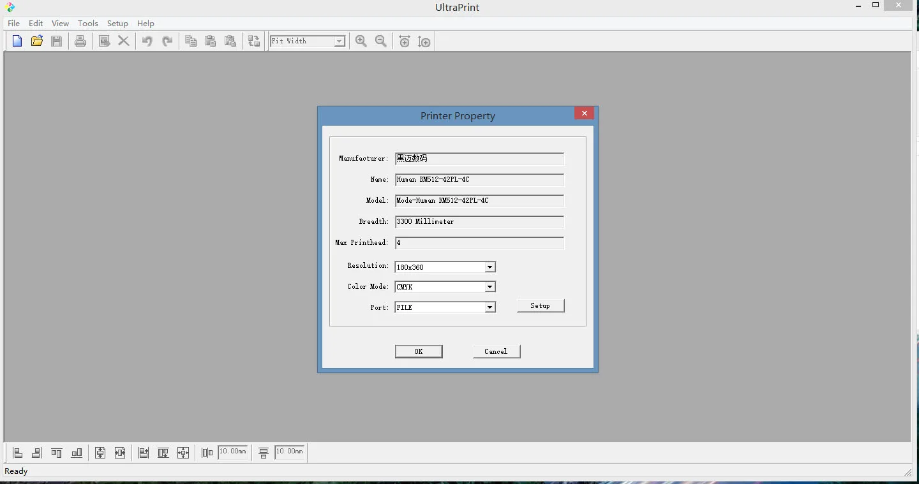
Task: Expand the Port dropdown showing FILE
Action: coord(489,307)
